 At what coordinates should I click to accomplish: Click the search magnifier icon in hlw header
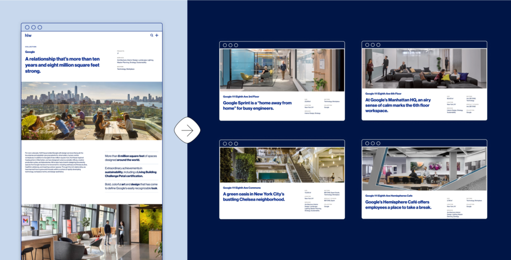152,35
